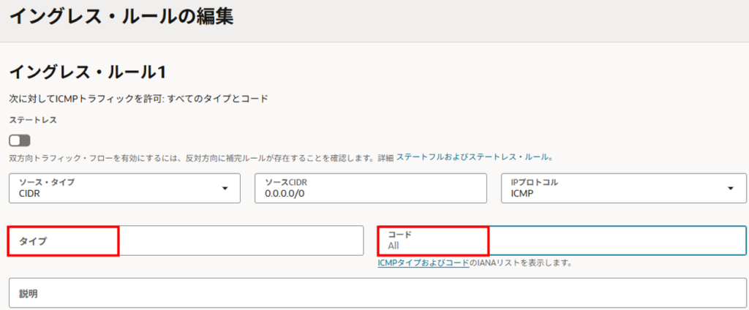Click the IPプロトコル dropdown arrow icon
This screenshot has height=310, width=749.
[x=730, y=189]
